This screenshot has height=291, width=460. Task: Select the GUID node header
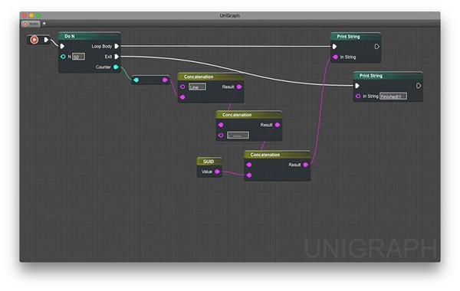[209, 162]
